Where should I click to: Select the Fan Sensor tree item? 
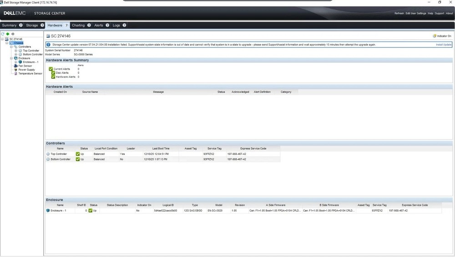tap(25, 66)
